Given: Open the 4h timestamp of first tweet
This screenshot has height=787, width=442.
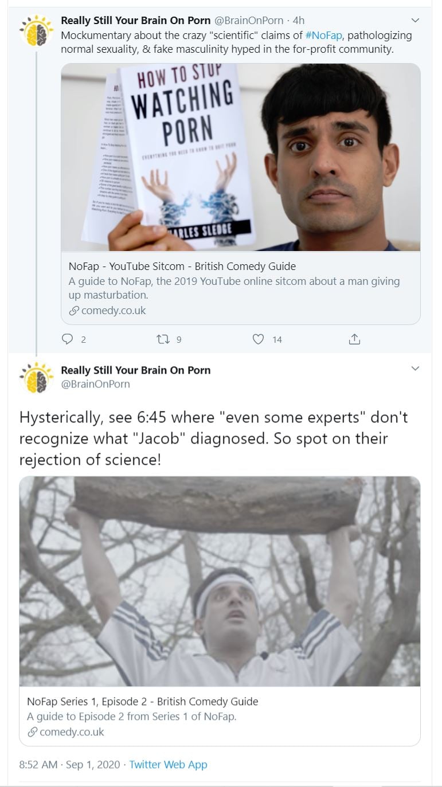Looking at the screenshot, I should (298, 21).
